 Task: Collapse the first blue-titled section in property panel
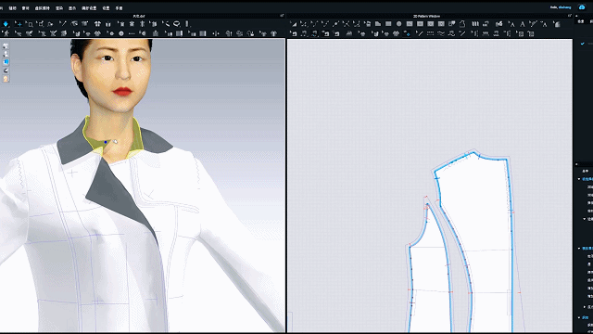coord(579,179)
